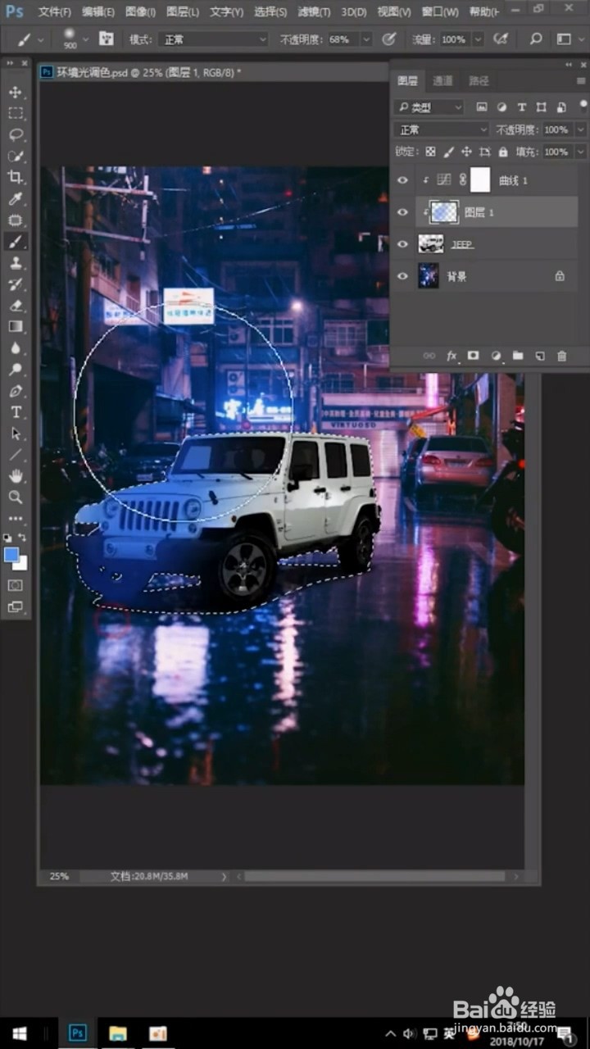Open the Windows Start menu
The height and width of the screenshot is (1049, 590).
tap(20, 1033)
